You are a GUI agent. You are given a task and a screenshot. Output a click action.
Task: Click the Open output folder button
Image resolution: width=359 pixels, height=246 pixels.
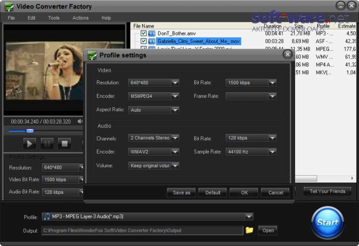point(268,230)
